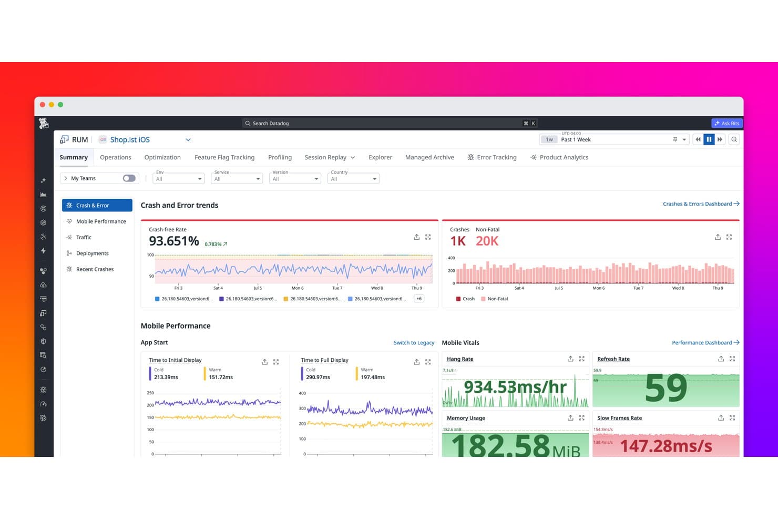Viewport: 778px width, 519px height.
Task: Switch to the Operations tab
Action: tap(116, 157)
